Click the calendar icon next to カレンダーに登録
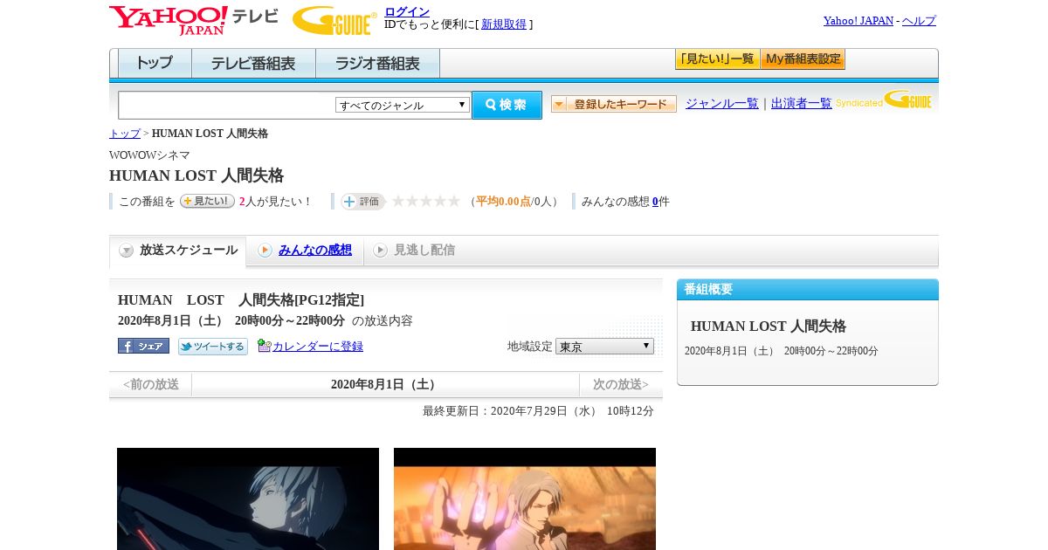Image resolution: width=1048 pixels, height=550 pixels. pyautogui.click(x=265, y=346)
